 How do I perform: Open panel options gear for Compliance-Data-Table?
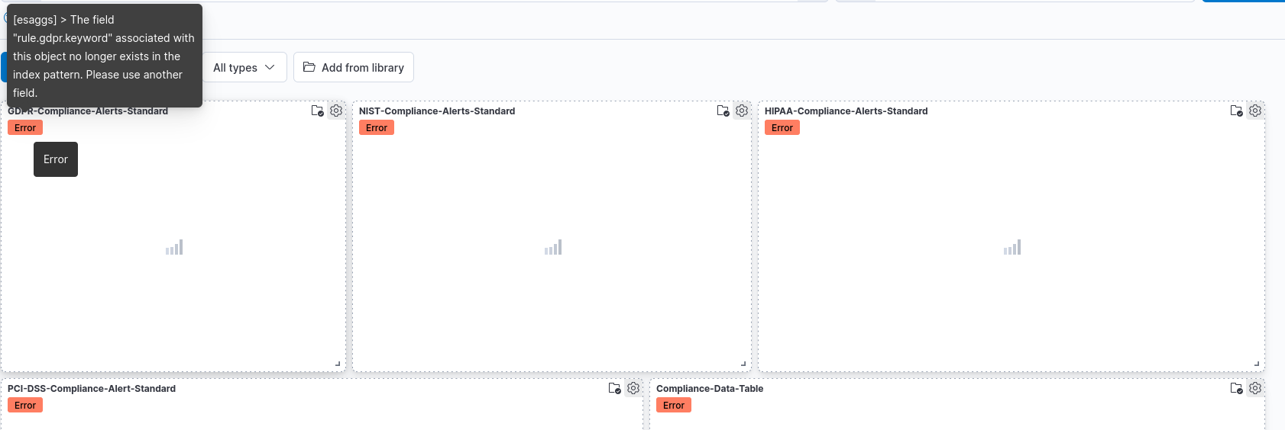click(1255, 388)
